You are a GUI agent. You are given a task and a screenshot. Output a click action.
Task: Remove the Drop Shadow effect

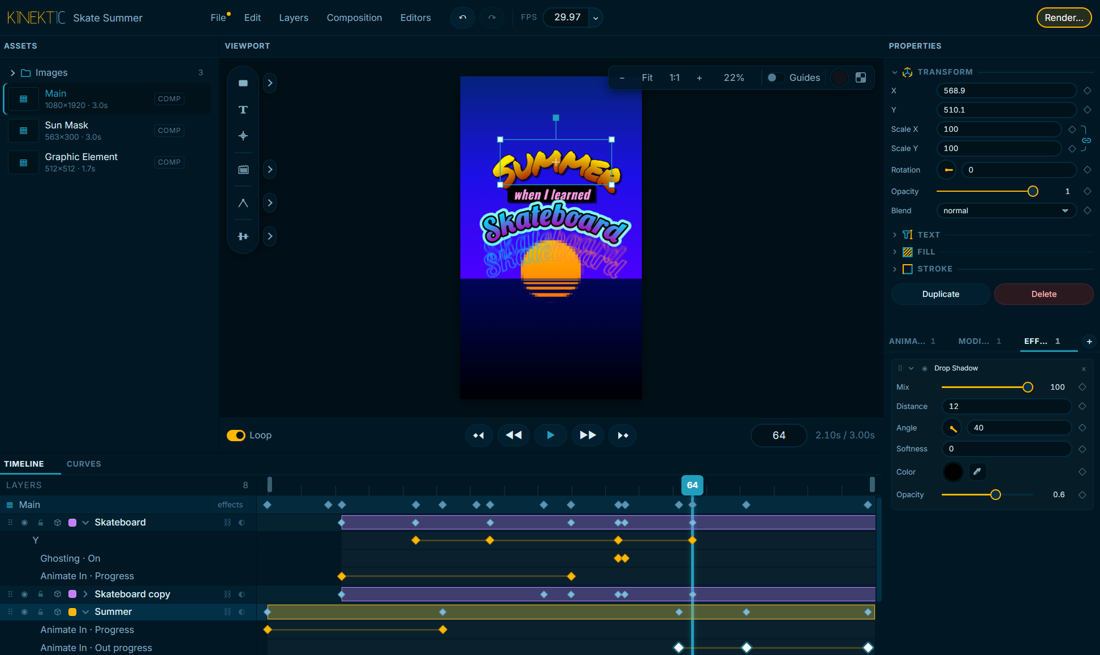tap(1084, 369)
